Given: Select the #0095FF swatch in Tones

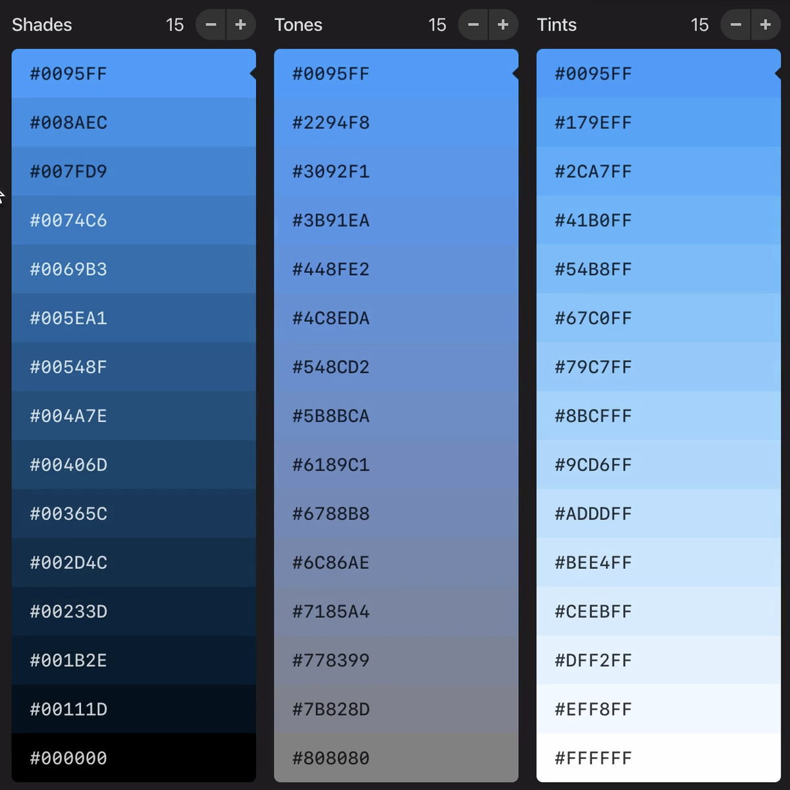Looking at the screenshot, I should (396, 74).
